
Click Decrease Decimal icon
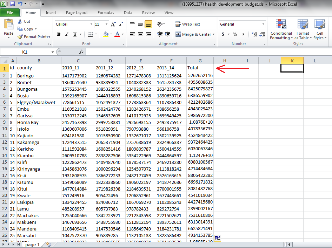click(x=263, y=34)
